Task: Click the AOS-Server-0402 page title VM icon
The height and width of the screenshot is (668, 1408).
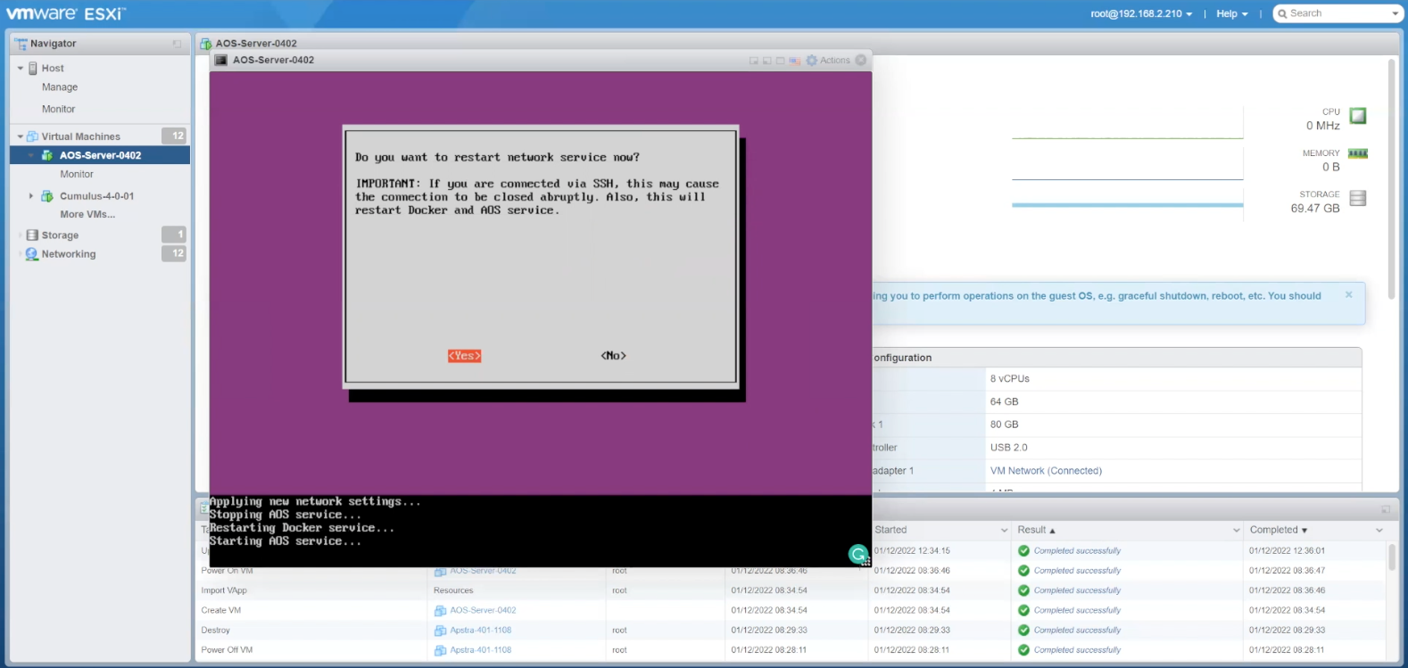Action: [206, 43]
